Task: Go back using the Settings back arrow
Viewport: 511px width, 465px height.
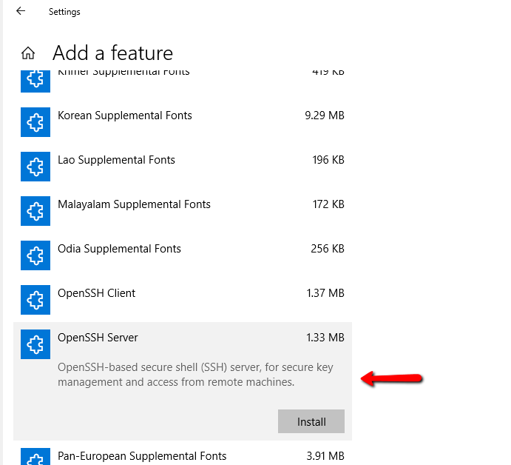Action: (x=21, y=11)
